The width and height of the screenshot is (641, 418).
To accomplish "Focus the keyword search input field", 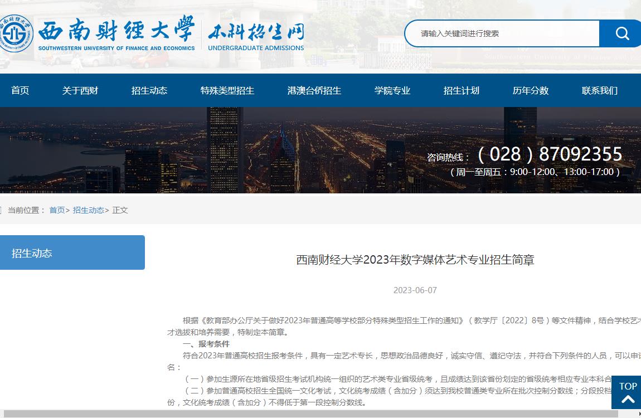I will click(502, 33).
